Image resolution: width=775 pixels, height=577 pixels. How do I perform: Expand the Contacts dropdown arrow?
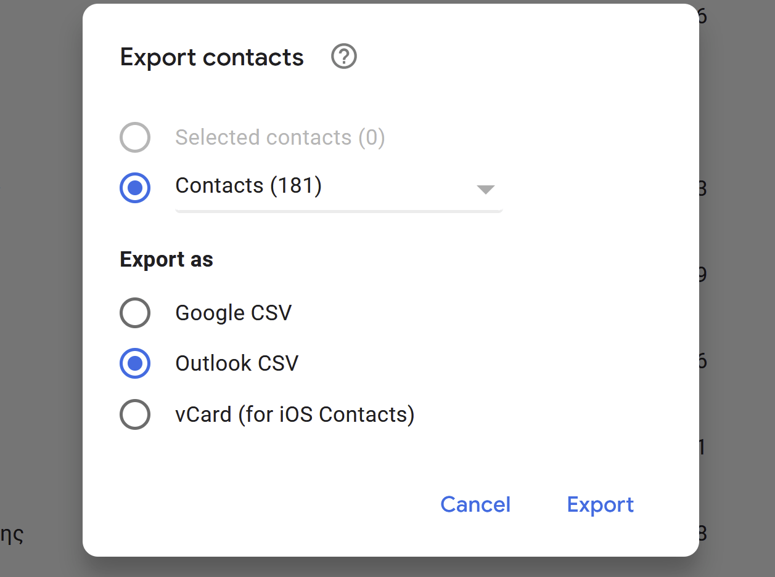pyautogui.click(x=486, y=189)
